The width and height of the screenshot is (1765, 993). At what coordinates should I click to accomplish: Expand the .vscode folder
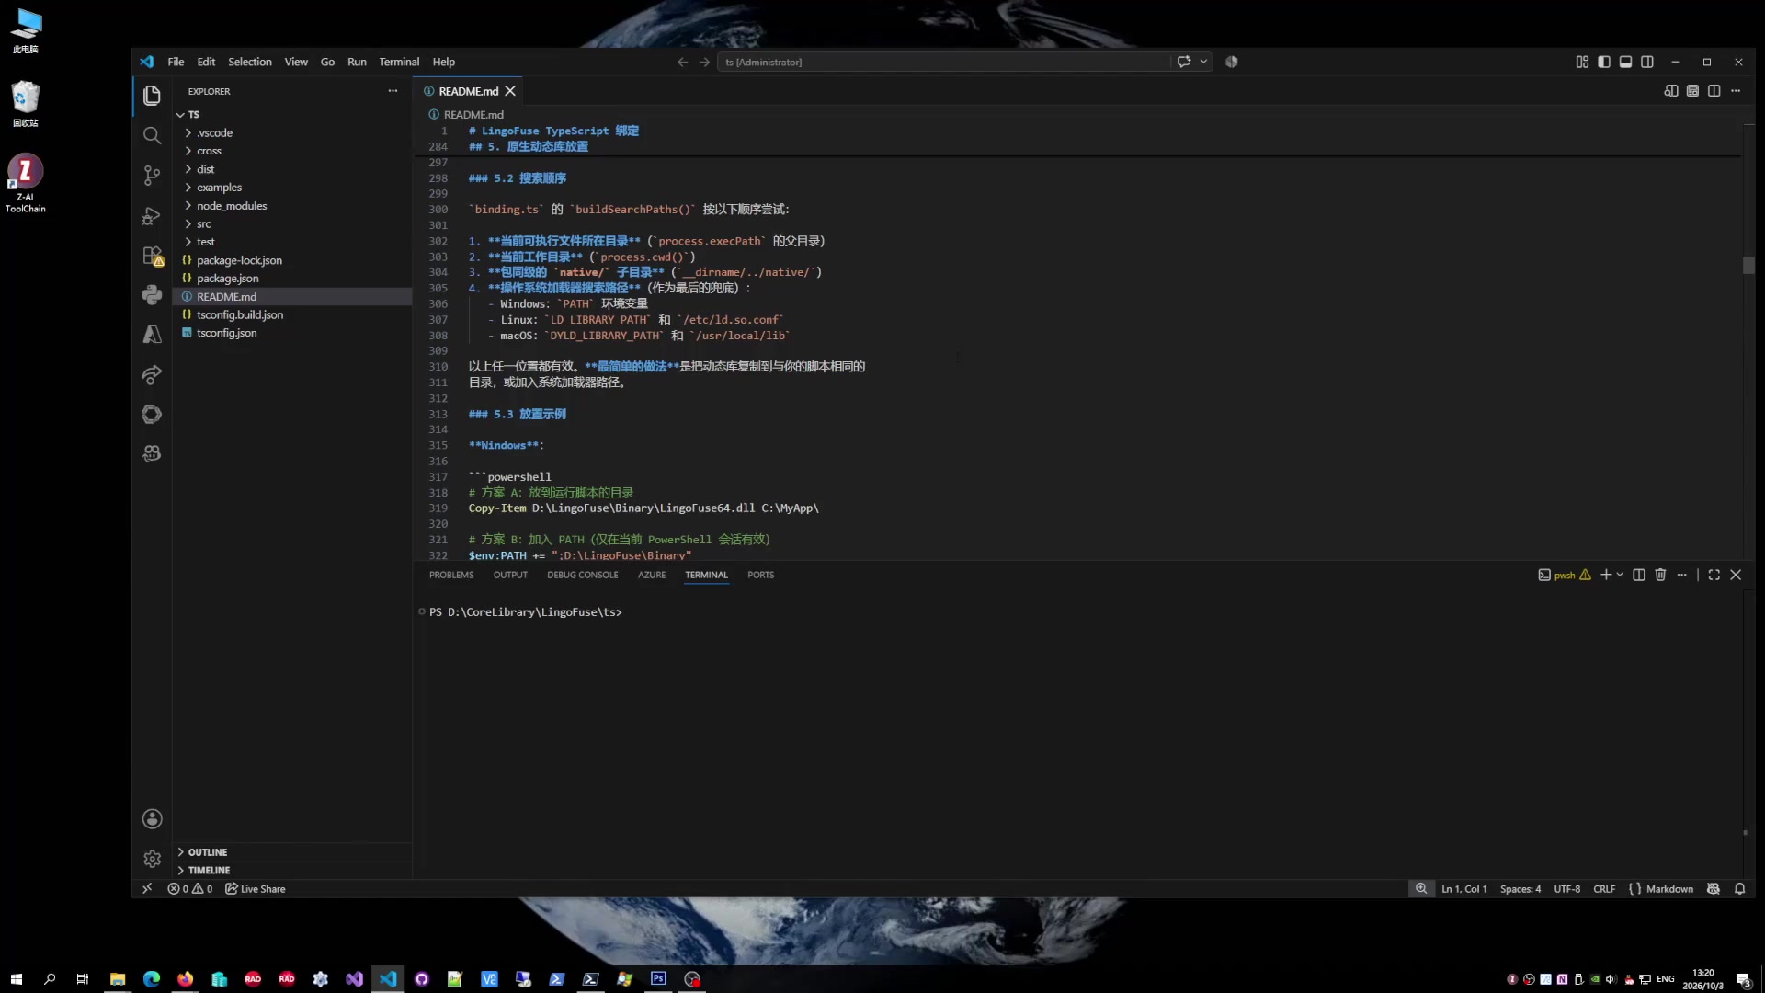(x=292, y=133)
